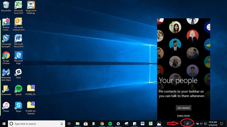Select the RingCentral Meetings desktop shortcut
The width and height of the screenshot is (227, 127).
pos(31,8)
